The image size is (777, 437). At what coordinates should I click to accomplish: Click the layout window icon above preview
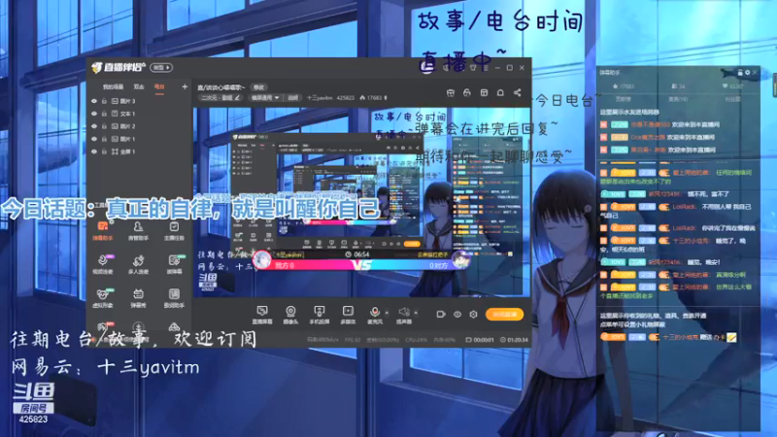484,92
